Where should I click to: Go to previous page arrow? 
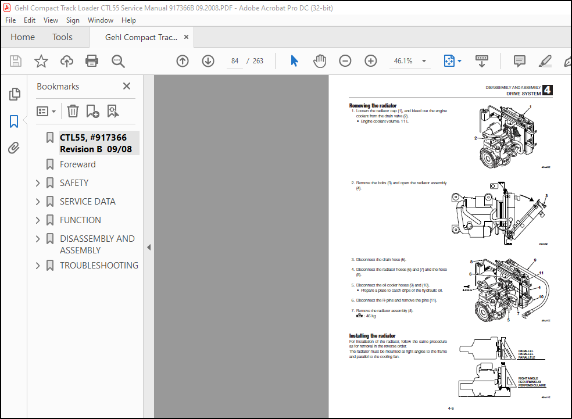(183, 61)
